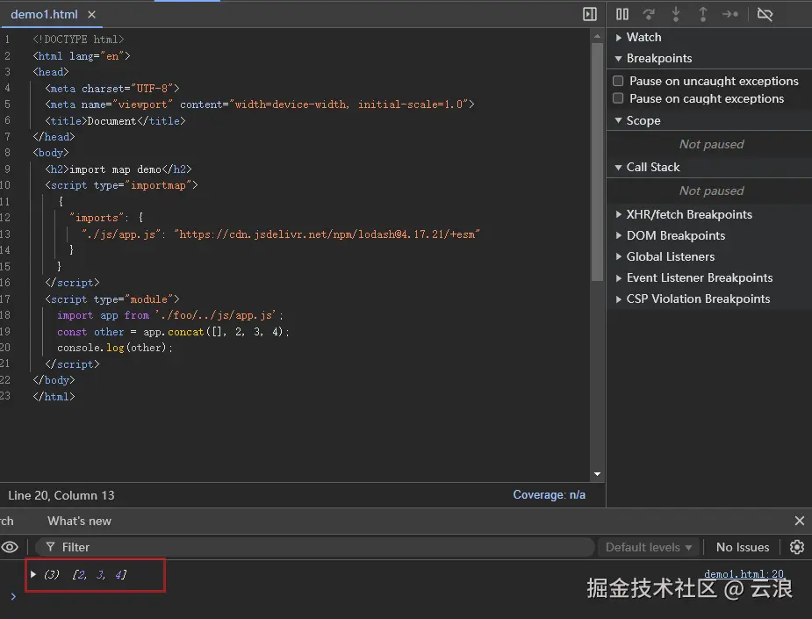
Task: Close the demo1.html file tab
Action: 91,15
